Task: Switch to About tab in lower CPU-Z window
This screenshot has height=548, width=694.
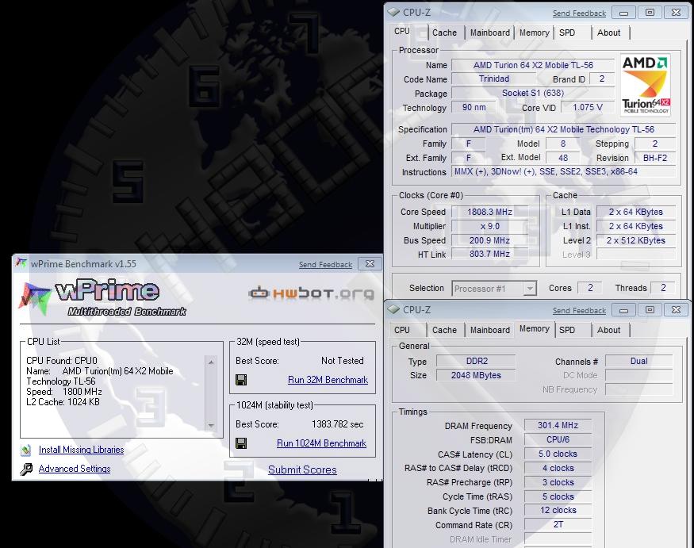Action: coord(608,330)
